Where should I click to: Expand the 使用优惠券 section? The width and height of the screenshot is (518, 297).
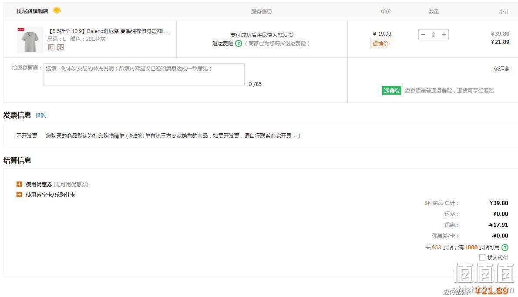[x=19, y=184]
